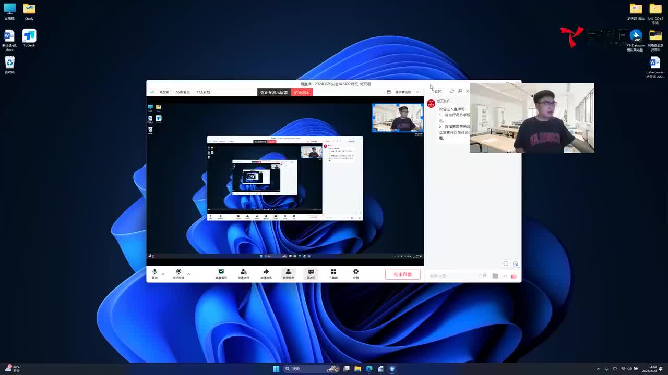The height and width of the screenshot is (375, 668).
Task: Open folder icon in chat input bar
Action: tap(495, 276)
